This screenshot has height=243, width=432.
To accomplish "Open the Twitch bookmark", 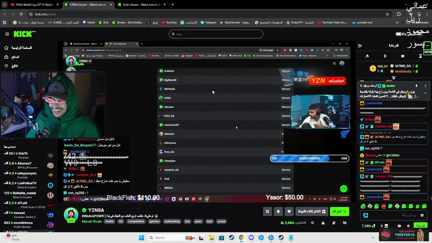I will [88, 23].
